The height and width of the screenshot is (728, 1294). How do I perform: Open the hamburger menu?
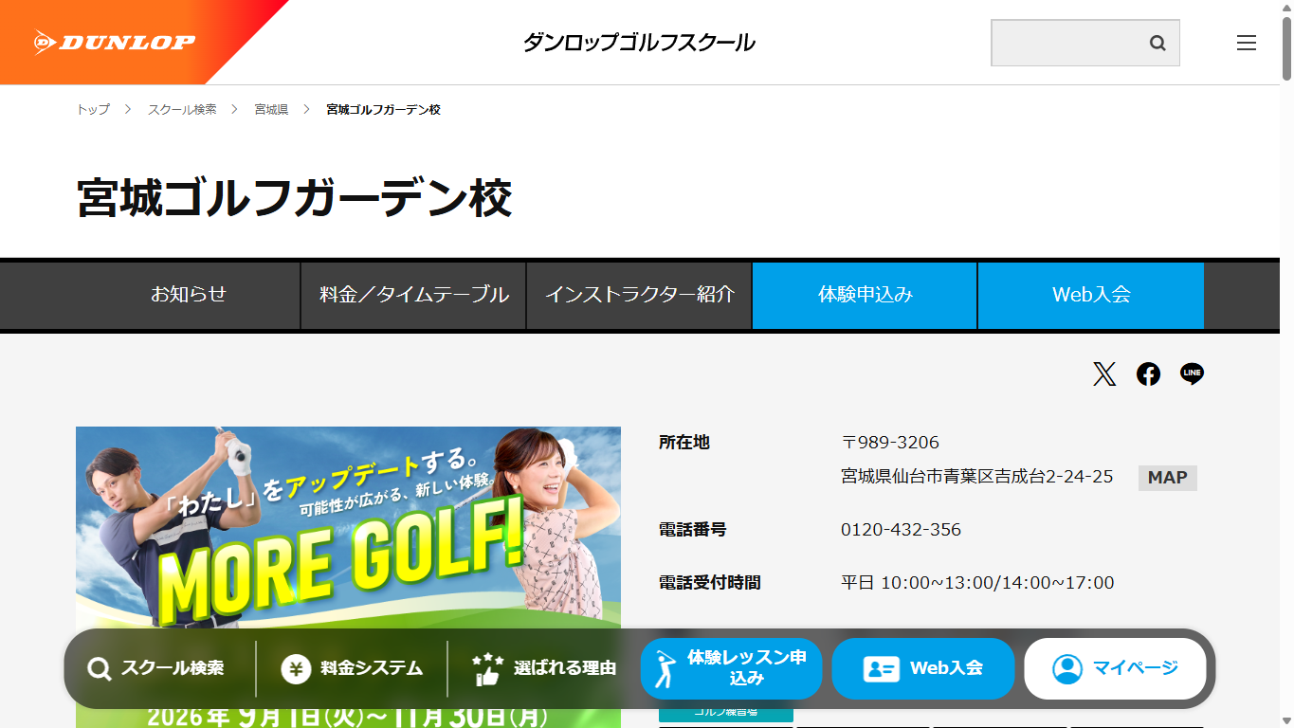tap(1247, 43)
